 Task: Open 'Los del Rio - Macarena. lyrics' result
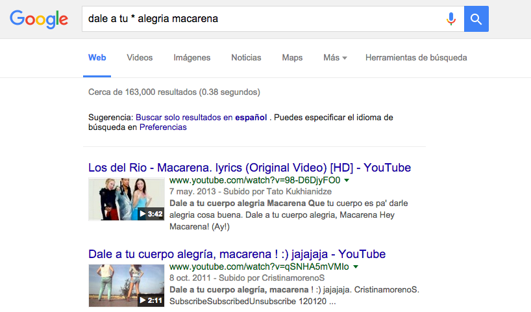pyautogui.click(x=249, y=168)
